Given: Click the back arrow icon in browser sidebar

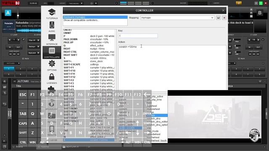Looking at the screenshot, I should click(x=5, y=104).
